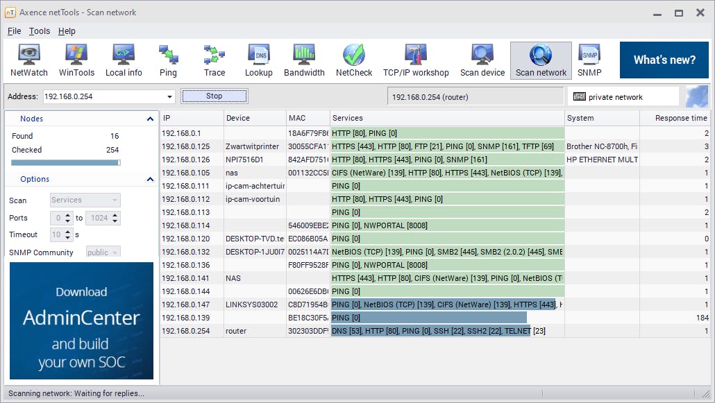This screenshot has width=715, height=403.
Task: Open the NetWatch tool
Action: click(x=29, y=60)
